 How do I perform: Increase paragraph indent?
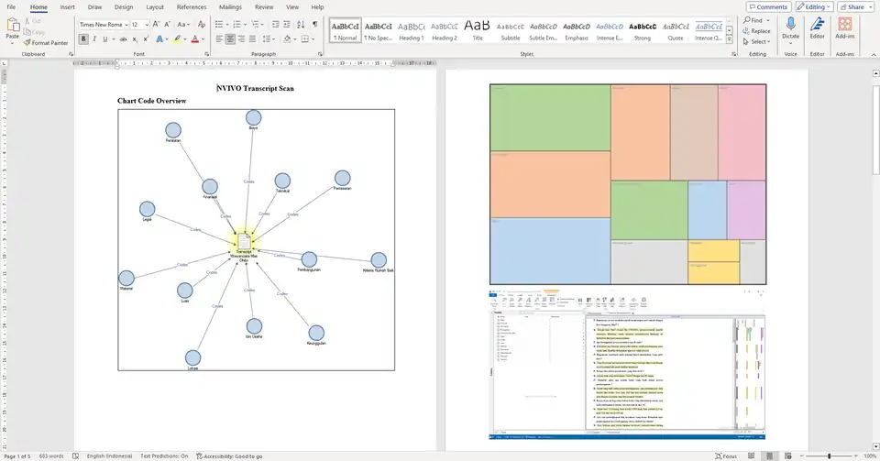tap(286, 25)
